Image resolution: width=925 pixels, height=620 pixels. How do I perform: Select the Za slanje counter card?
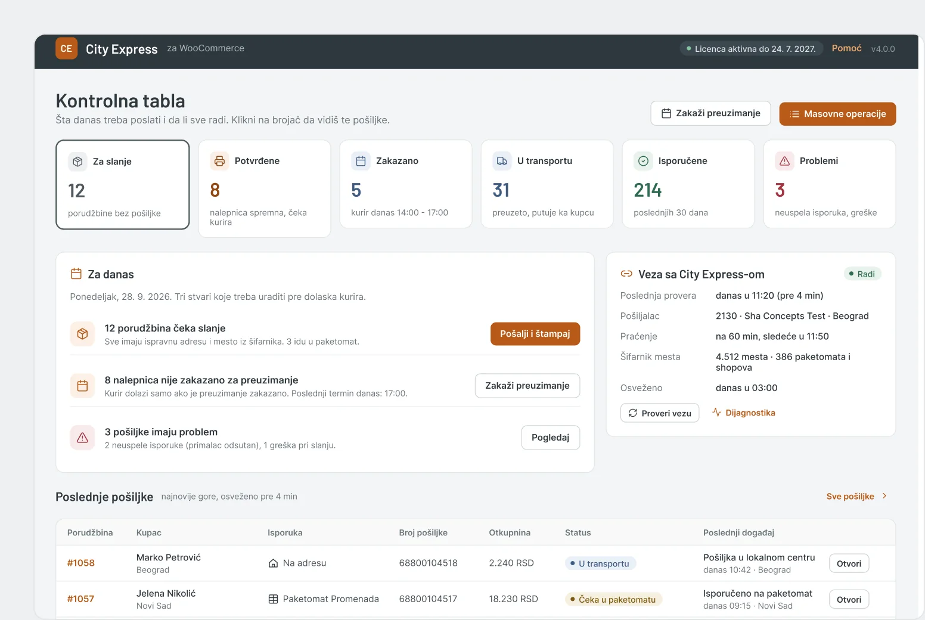click(123, 185)
